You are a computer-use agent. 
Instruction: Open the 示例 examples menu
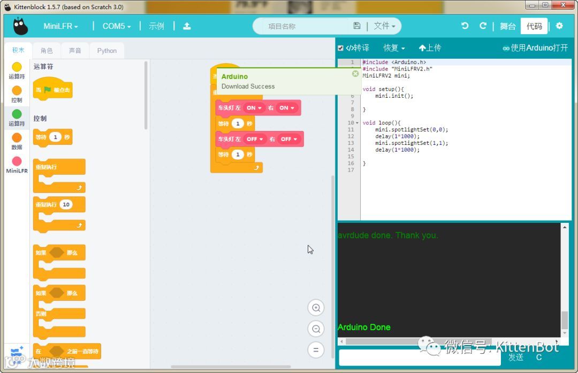(x=156, y=26)
